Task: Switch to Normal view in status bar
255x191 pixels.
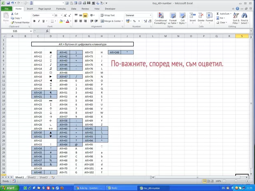Action: pos(204,181)
